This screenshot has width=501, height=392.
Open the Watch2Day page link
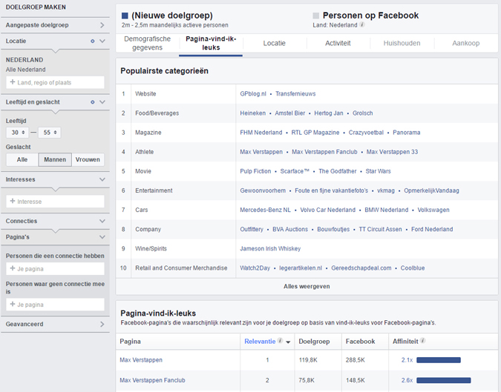pos(255,268)
